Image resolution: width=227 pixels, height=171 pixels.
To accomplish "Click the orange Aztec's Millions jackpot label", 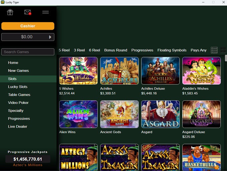I will point(28,165).
